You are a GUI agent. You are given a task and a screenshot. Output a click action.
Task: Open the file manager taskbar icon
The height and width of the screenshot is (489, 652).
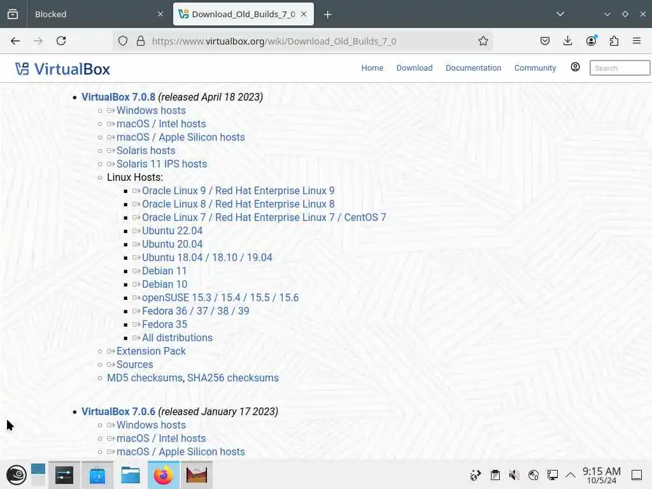pos(130,475)
